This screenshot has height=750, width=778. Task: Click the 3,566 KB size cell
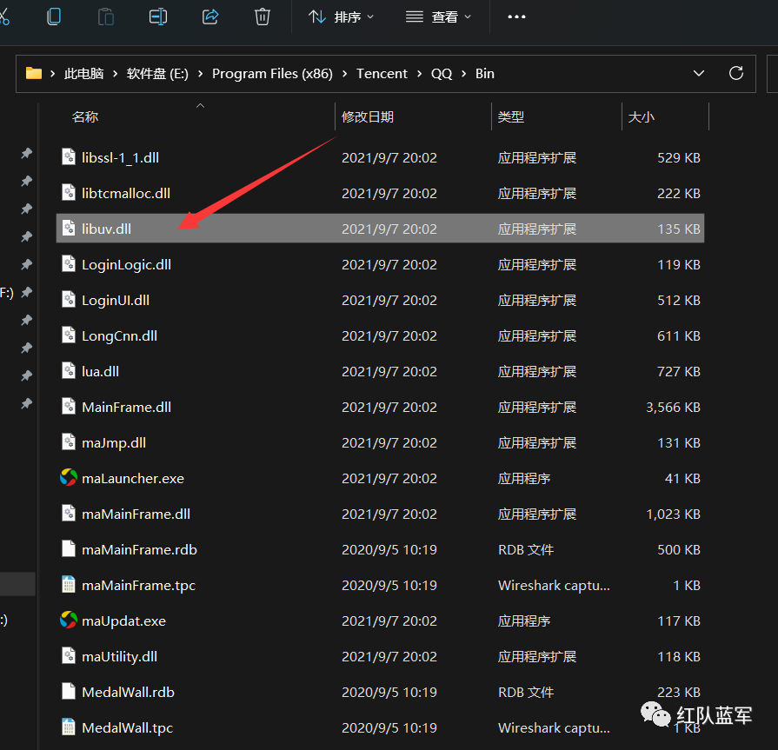click(x=673, y=408)
